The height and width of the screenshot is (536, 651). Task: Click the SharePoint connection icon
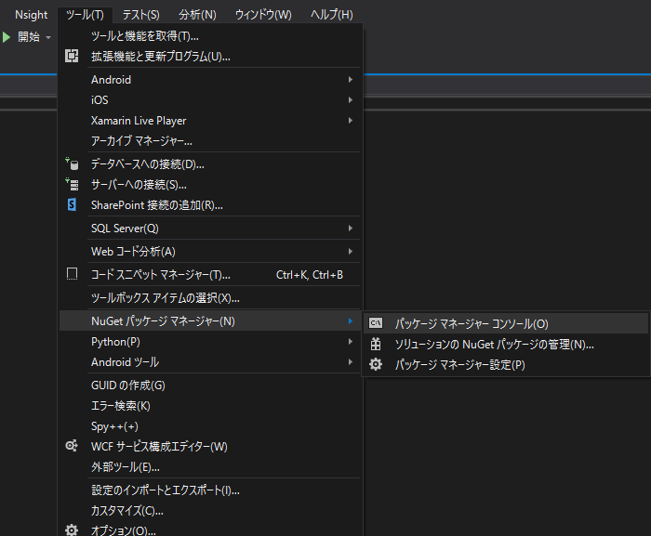pyautogui.click(x=72, y=204)
